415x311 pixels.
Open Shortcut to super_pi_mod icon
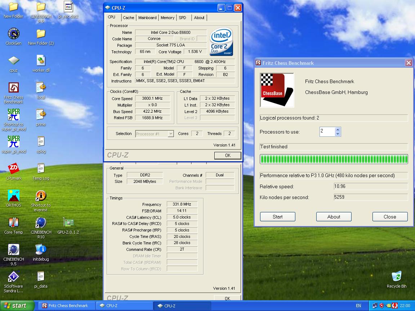pos(13,120)
